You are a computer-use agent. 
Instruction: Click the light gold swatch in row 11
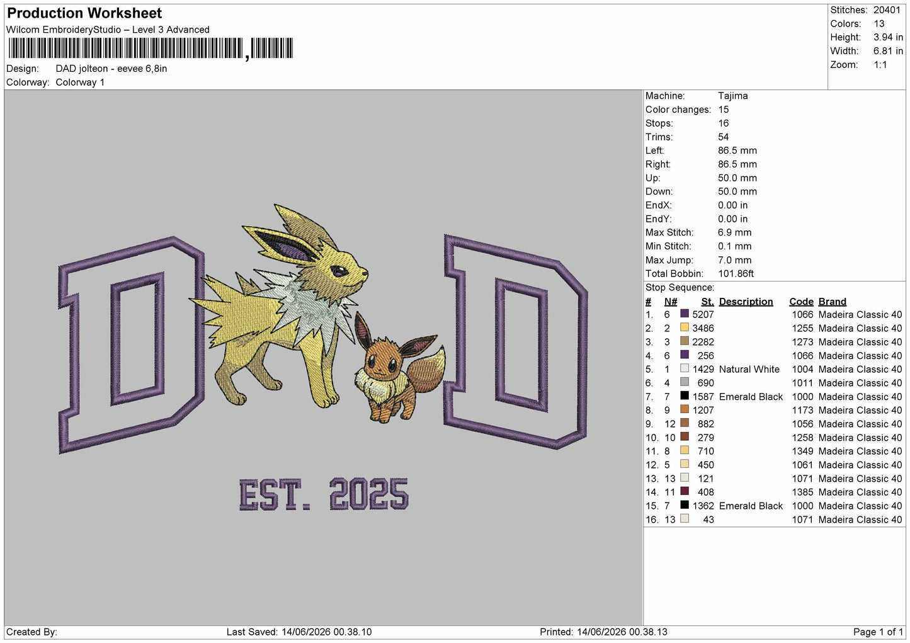pos(685,450)
